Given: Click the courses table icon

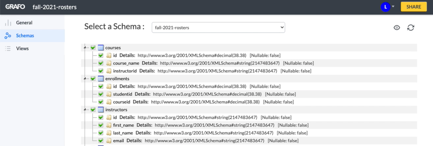Looking at the screenshot, I should point(101,48).
